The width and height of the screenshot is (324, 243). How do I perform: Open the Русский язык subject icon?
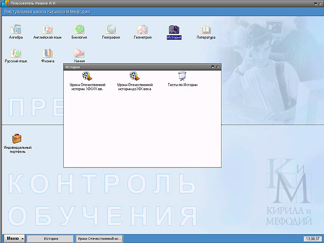(x=16, y=53)
